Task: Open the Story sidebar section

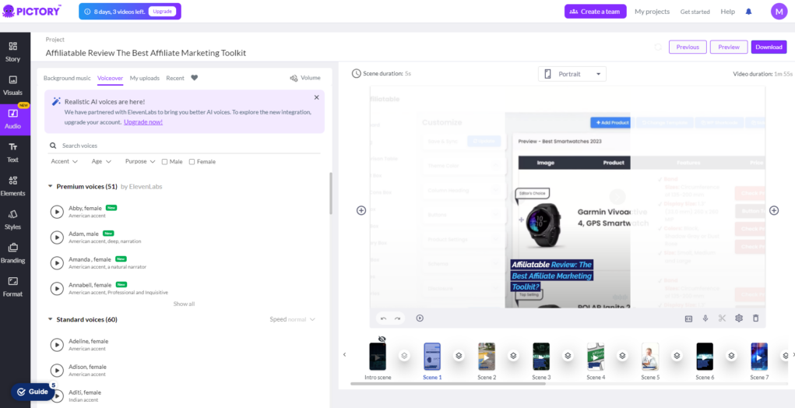Action: [13, 51]
